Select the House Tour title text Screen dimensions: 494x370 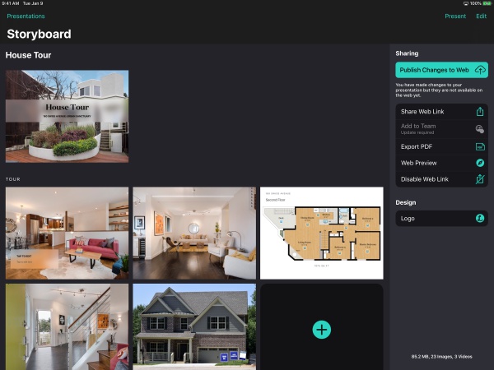(x=28, y=55)
